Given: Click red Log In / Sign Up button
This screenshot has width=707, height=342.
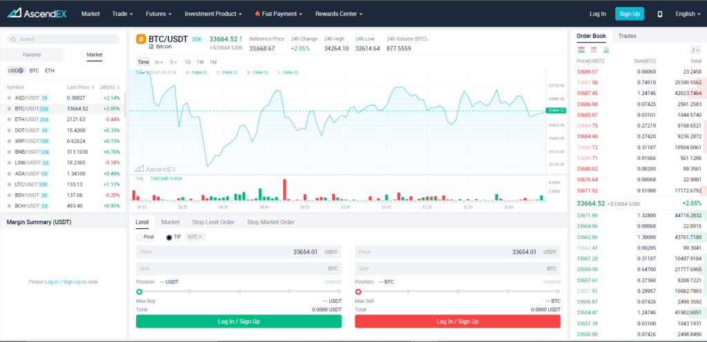Looking at the screenshot, I should [x=458, y=321].
